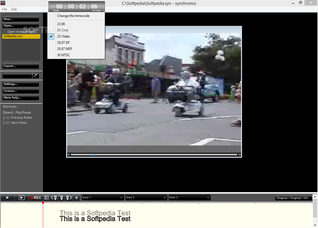Click the Open... button
Screen dimensions: 318x228
click(x=21, y=26)
